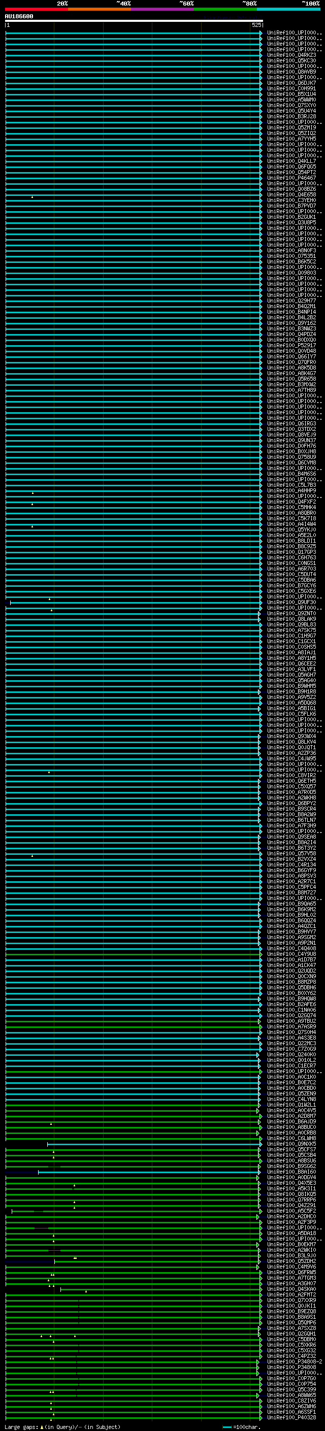Click the UniRef100_A8WW65 label
The height and width of the screenshot is (1431, 325).
291,1395
